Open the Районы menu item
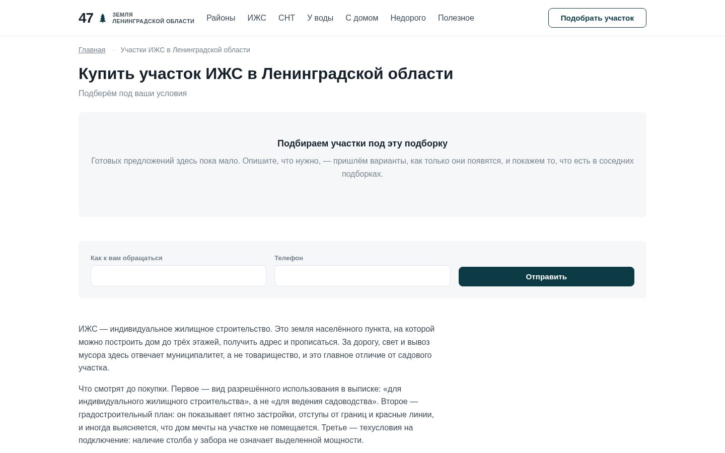Screen dimensions: 725x453 (x=221, y=18)
